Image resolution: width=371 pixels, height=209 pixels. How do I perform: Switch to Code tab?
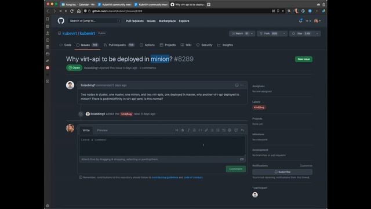pos(66,45)
